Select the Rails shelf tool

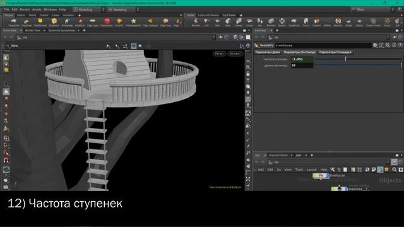[x=228, y=22]
